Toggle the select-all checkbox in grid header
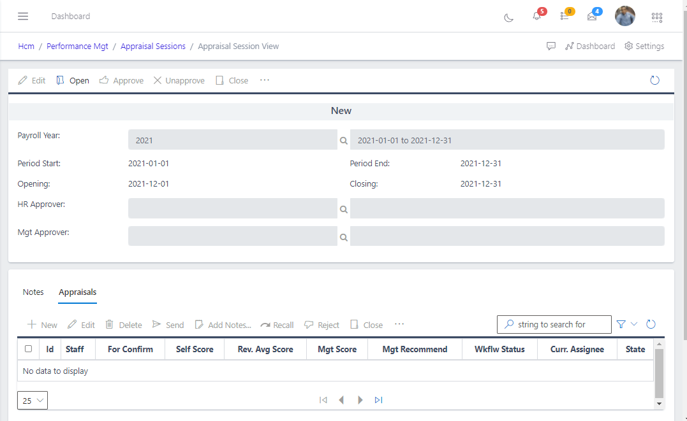Viewport: 687px width, 421px height. point(27,349)
